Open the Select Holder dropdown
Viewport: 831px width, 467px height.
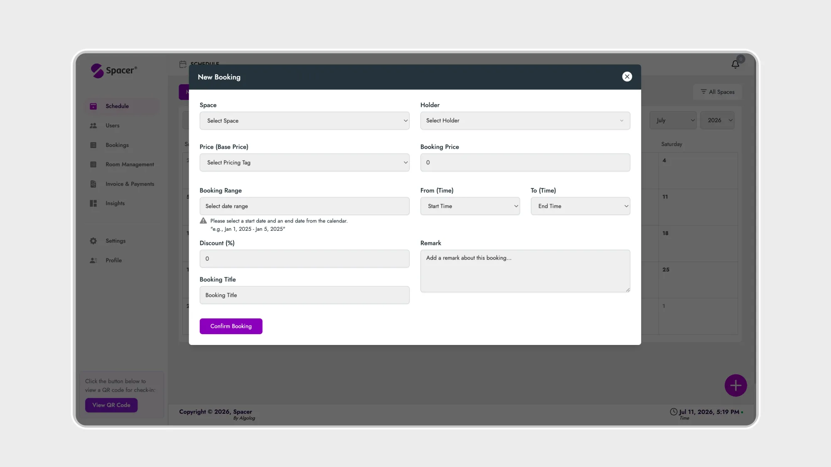coord(525,120)
